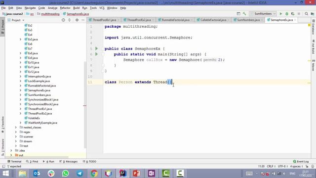The width and height of the screenshot is (316, 178).
Task: Open Slack from the taskbar
Action: [51, 174]
